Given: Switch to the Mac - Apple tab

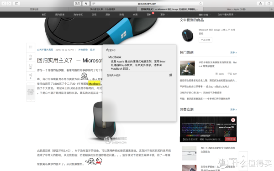Looking at the screenshot, I should pyautogui.click(x=236, y=9).
